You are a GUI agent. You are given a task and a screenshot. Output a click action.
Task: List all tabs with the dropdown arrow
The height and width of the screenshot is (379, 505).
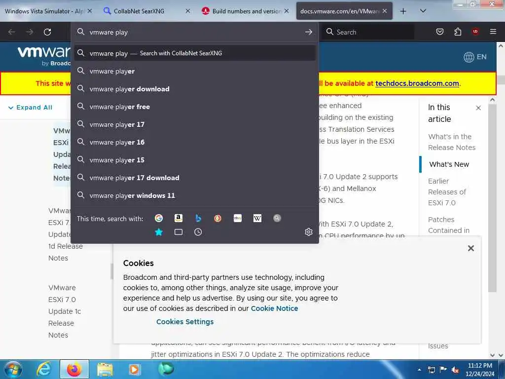point(423,11)
